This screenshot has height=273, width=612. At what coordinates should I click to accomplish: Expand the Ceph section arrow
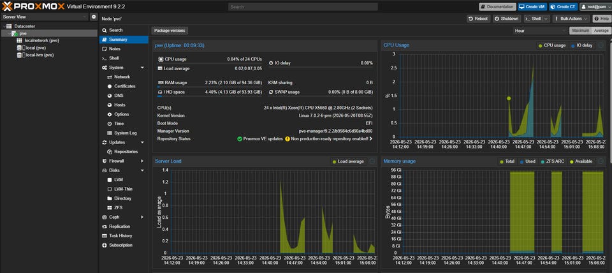(142, 217)
